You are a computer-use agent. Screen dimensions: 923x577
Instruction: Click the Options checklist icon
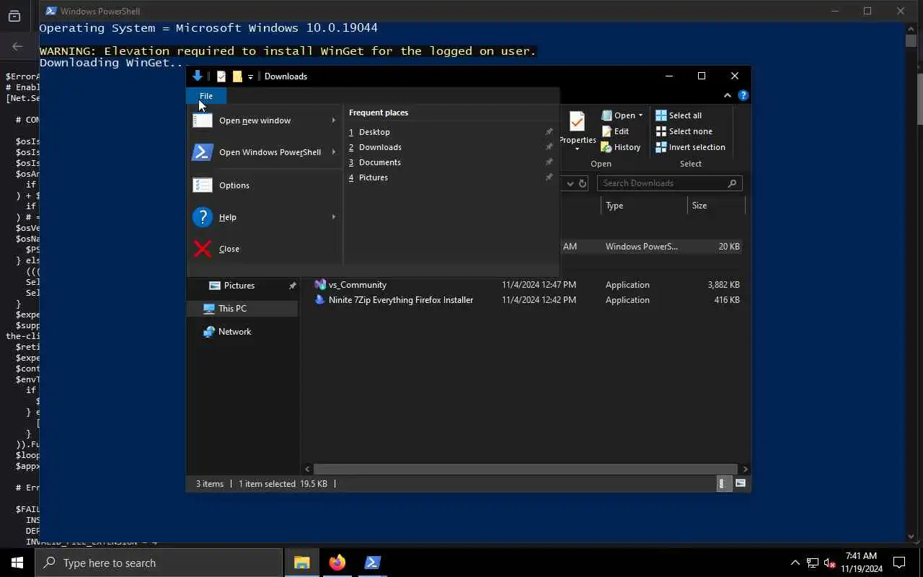pos(203,185)
